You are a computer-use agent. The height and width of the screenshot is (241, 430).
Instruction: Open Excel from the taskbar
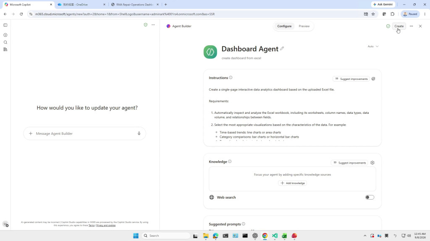(284, 236)
